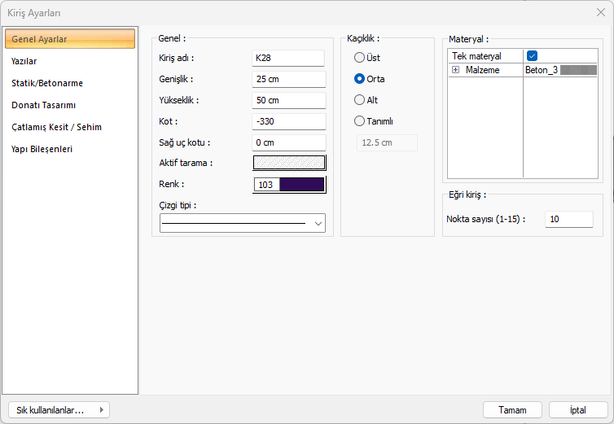Toggle the Tek materyal checkbox

coord(532,56)
